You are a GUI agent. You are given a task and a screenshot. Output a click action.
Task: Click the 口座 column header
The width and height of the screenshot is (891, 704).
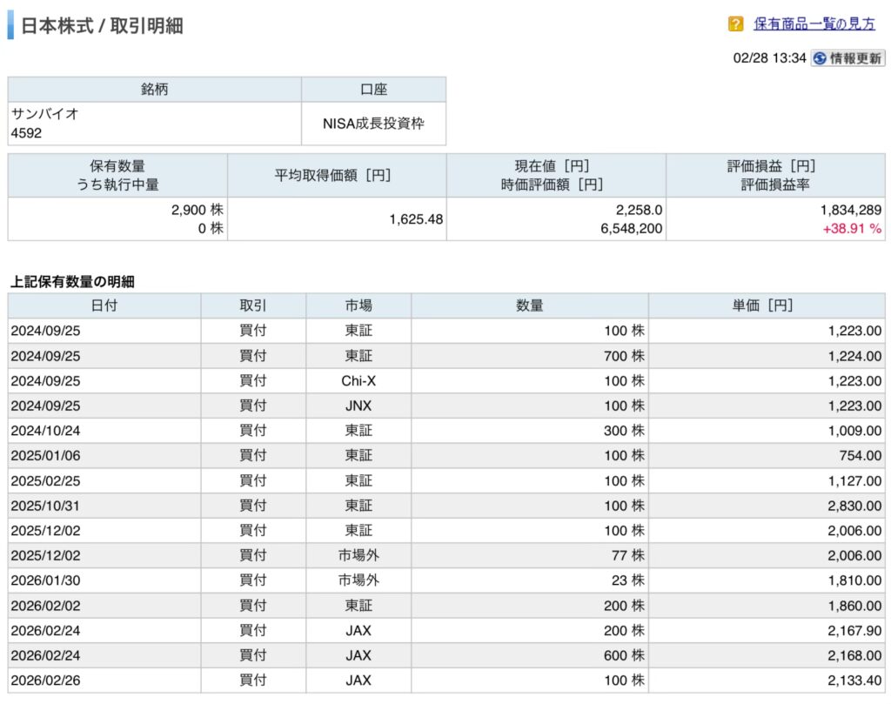pos(373,90)
